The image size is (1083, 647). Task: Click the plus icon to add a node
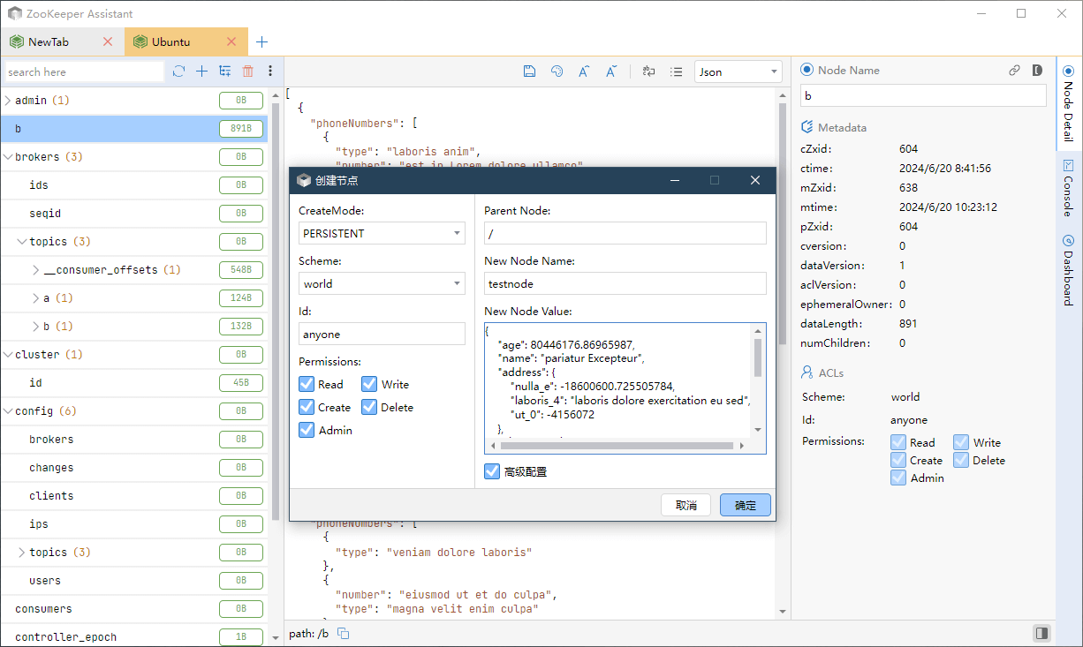pyautogui.click(x=201, y=71)
